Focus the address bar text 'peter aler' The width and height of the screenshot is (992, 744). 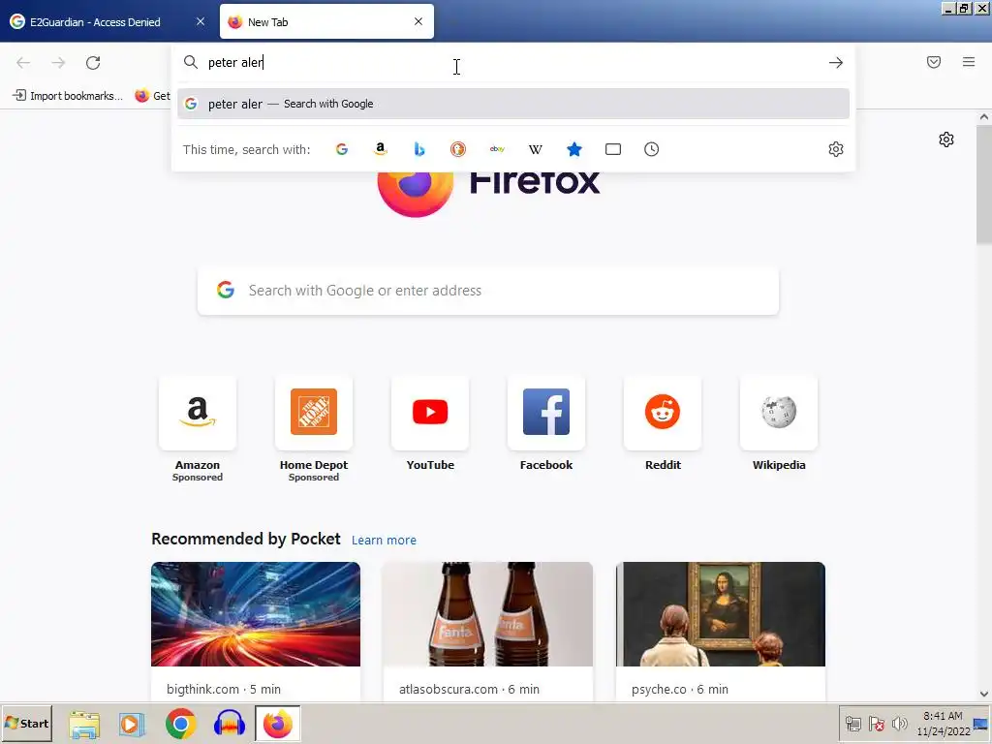[235, 62]
